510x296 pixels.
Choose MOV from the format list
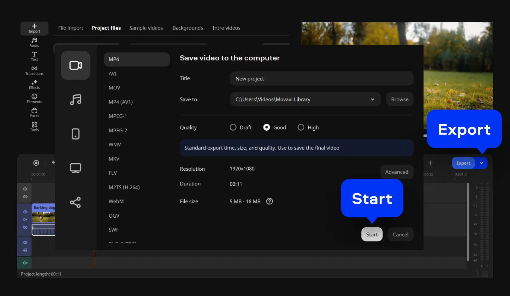point(114,88)
